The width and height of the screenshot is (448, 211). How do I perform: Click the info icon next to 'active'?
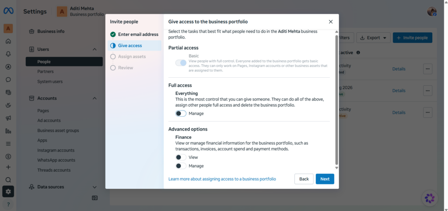point(358,52)
